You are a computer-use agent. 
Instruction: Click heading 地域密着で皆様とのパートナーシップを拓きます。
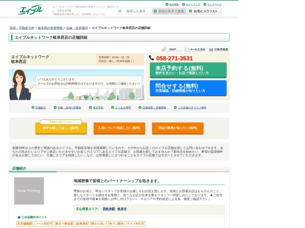point(116,181)
